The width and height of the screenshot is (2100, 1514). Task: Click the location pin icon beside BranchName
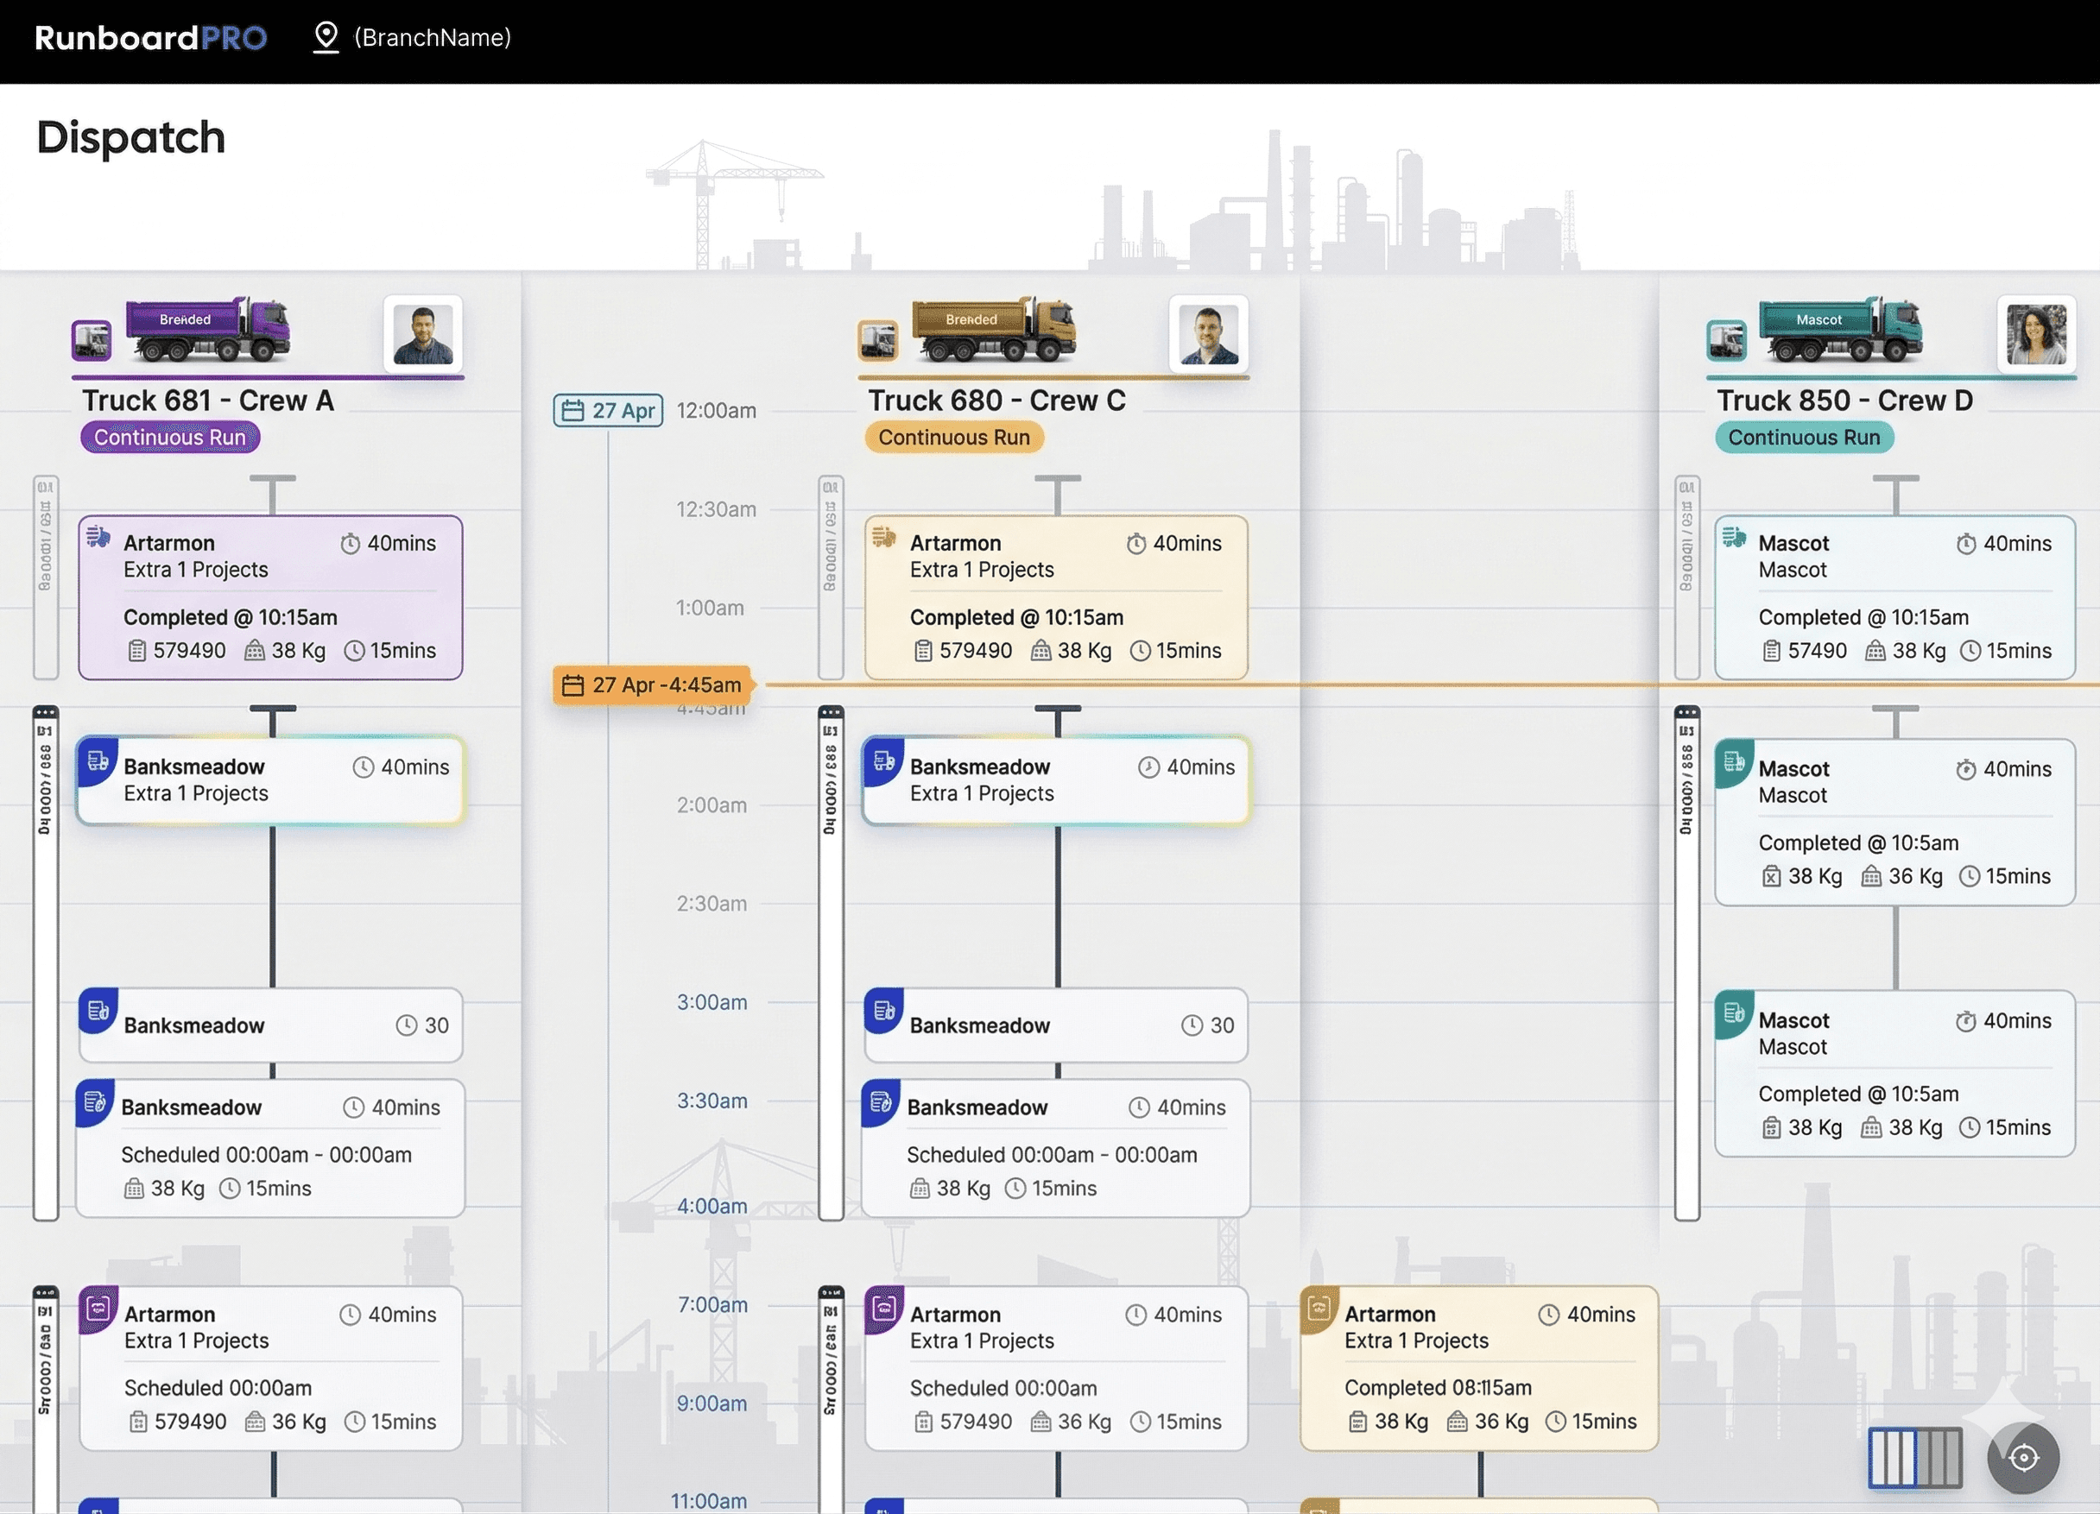coord(325,37)
